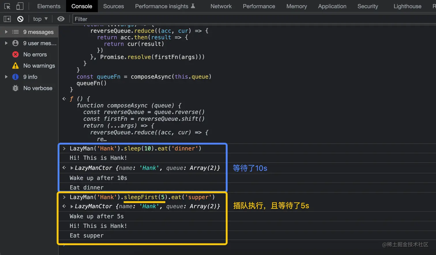Click the red error circle icon
The image size is (436, 255).
click(x=16, y=54)
